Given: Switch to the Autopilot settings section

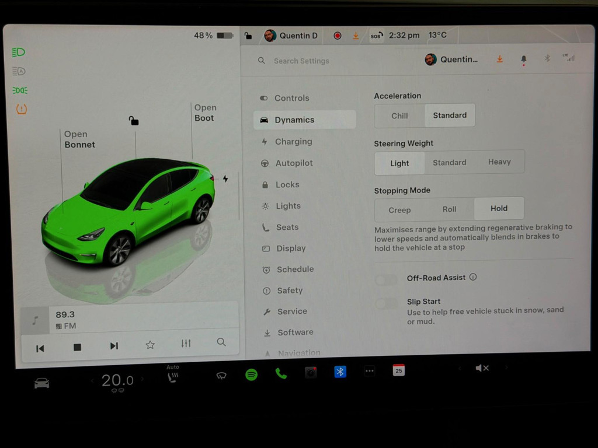Looking at the screenshot, I should pos(294,163).
